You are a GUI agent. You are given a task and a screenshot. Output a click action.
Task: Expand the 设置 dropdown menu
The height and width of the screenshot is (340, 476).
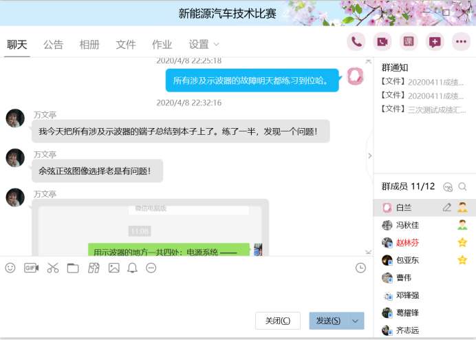pyautogui.click(x=204, y=45)
